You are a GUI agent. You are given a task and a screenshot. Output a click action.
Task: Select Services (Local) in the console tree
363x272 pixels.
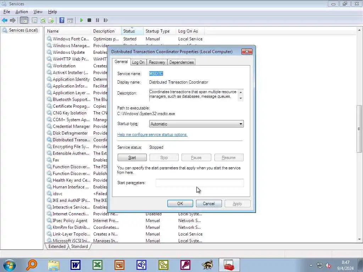point(23,30)
